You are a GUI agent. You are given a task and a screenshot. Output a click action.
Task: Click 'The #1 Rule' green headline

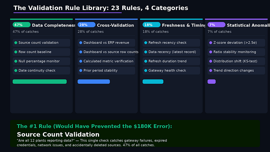point(94,127)
